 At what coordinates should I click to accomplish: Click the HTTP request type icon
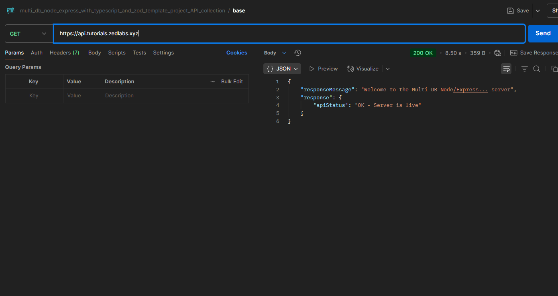click(x=11, y=11)
